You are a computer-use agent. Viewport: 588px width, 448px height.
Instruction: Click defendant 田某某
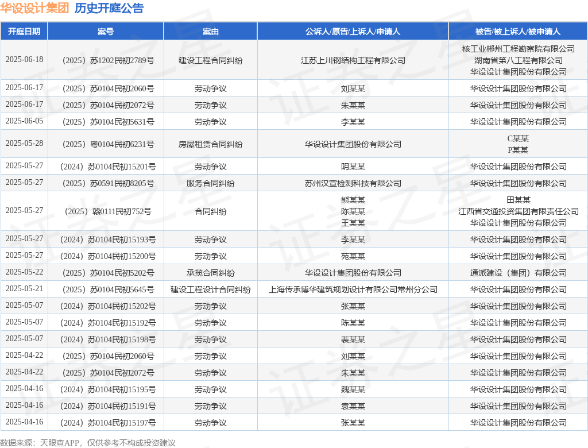[x=519, y=200]
